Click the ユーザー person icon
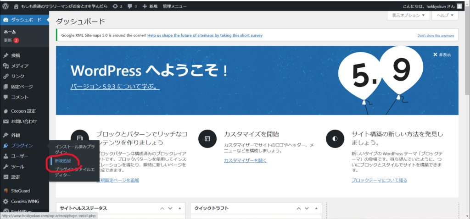Image resolution: width=470 pixels, height=219 pixels. click(6, 156)
